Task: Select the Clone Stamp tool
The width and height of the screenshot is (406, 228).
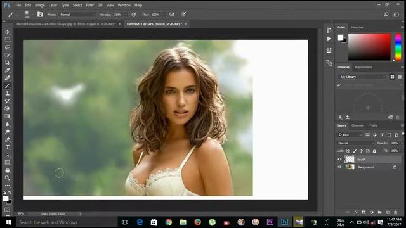Action: pyautogui.click(x=7, y=94)
